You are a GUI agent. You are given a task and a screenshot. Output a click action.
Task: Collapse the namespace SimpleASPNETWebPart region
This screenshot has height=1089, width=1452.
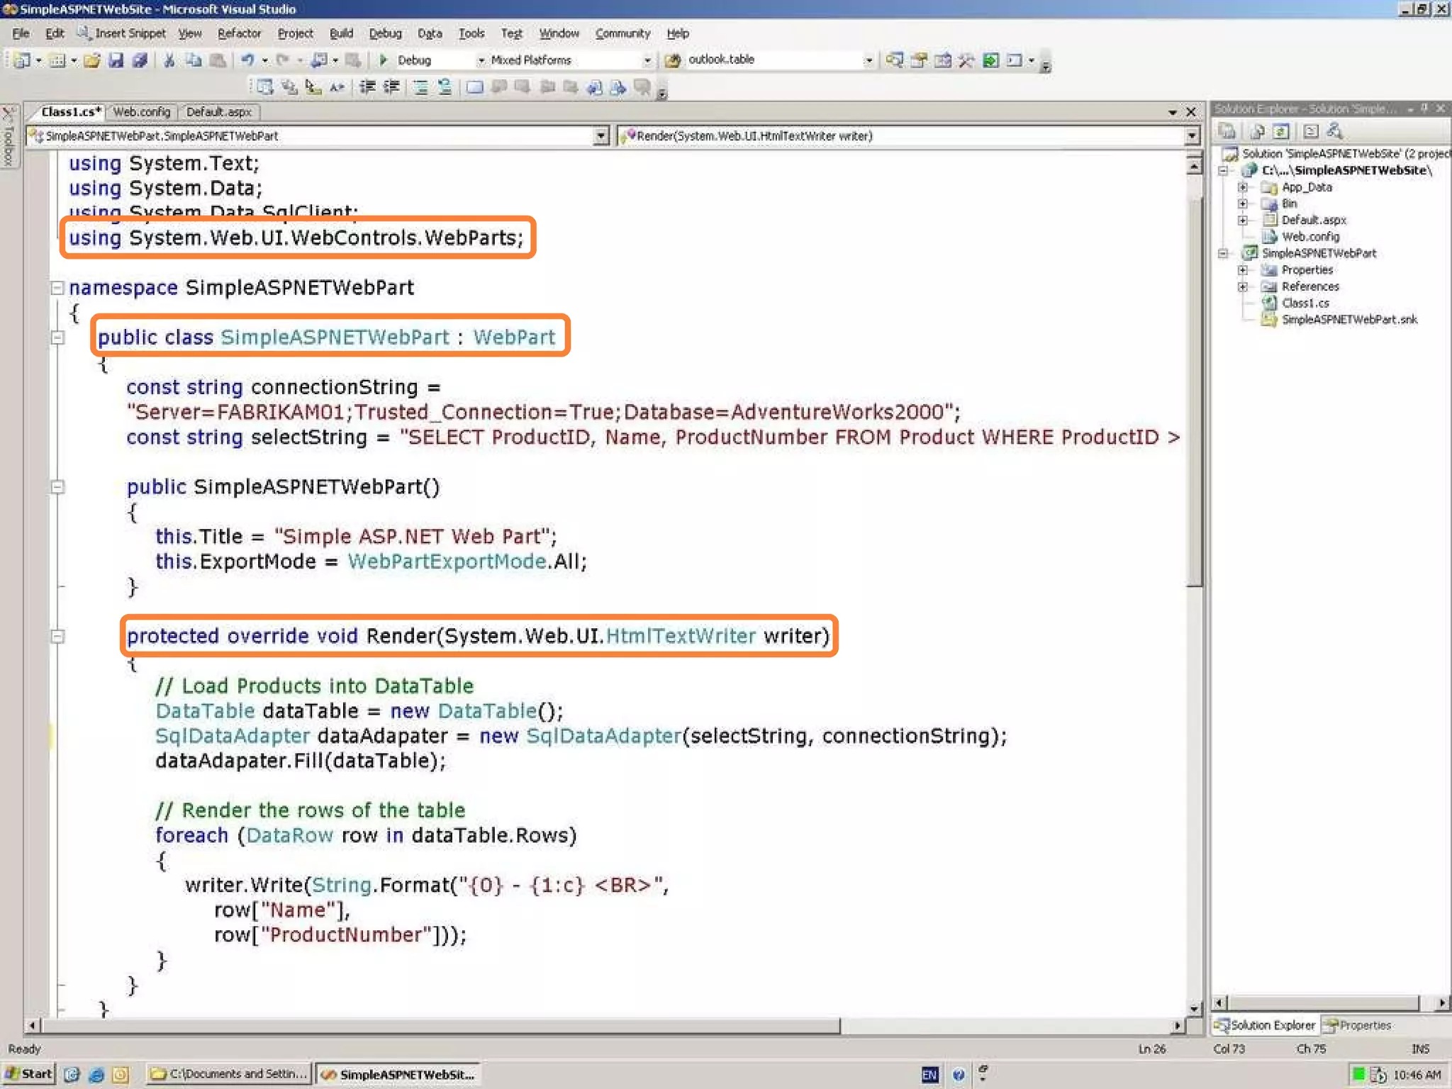(x=57, y=288)
